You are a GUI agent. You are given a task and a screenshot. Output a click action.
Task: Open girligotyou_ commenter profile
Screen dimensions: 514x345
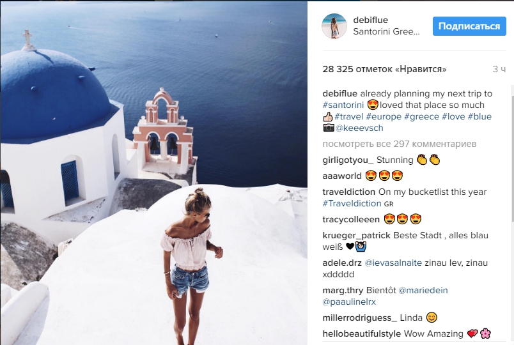pyautogui.click(x=348, y=160)
